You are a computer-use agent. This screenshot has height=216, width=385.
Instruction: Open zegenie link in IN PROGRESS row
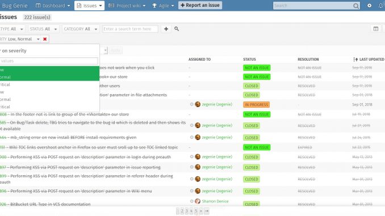coord(217,104)
